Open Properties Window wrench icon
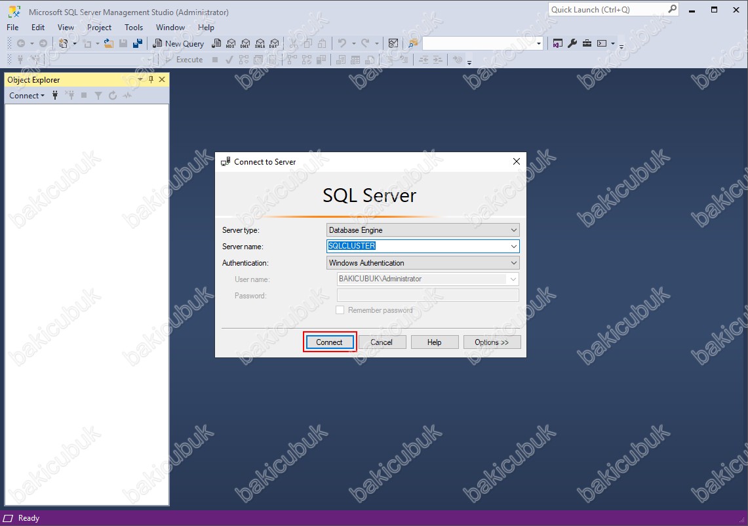Screen dimensions: 748x526 point(572,43)
